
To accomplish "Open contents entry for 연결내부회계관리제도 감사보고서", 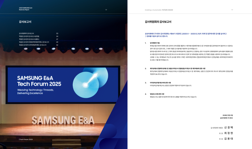I will coord(34,42).
